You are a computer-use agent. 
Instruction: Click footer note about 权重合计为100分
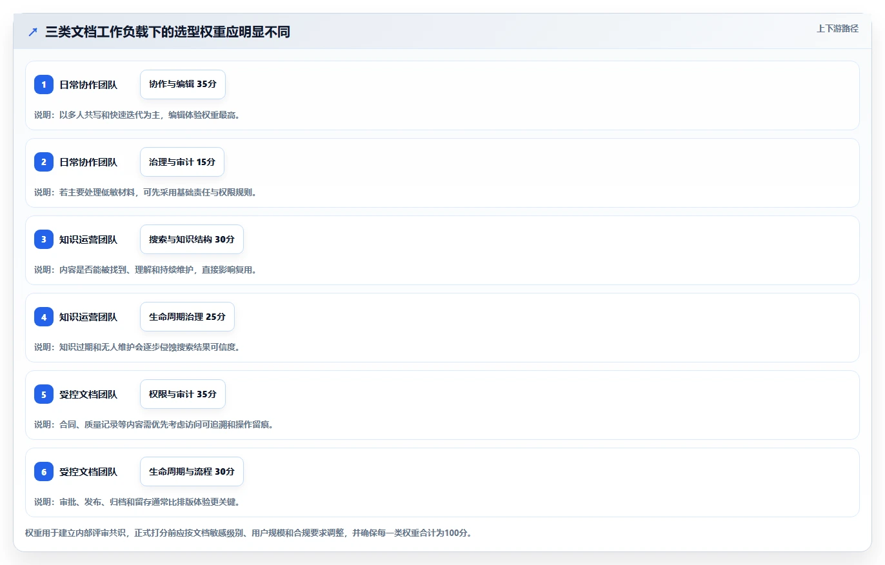(x=248, y=533)
